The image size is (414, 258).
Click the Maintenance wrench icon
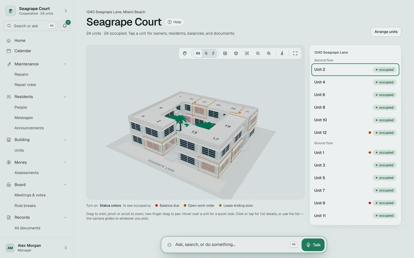tap(9, 64)
